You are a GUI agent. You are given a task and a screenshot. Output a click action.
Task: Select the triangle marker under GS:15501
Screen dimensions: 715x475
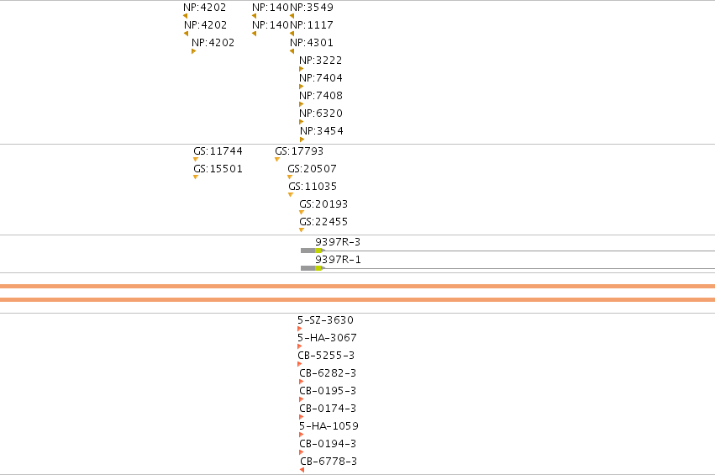(x=196, y=177)
